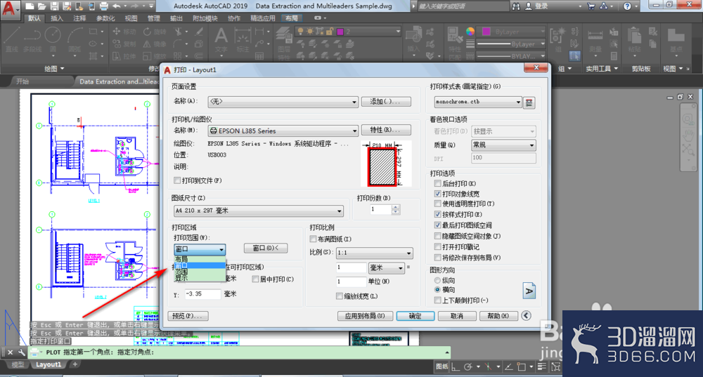Open the Autodesk App Store cart icon

pyautogui.click(x=591, y=6)
